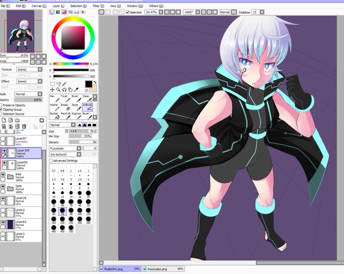Create new layer folder
The width and height of the screenshot is (344, 274).
[17, 120]
